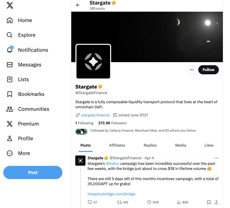Open Notifications bell icon
Screen dimensions: 230x208
click(10, 50)
